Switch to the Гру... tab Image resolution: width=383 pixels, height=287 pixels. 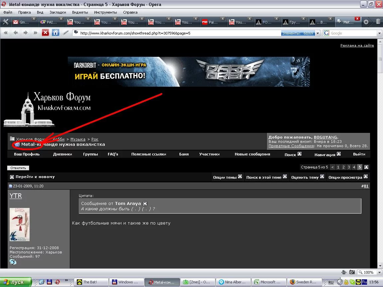pyautogui.click(x=294, y=22)
